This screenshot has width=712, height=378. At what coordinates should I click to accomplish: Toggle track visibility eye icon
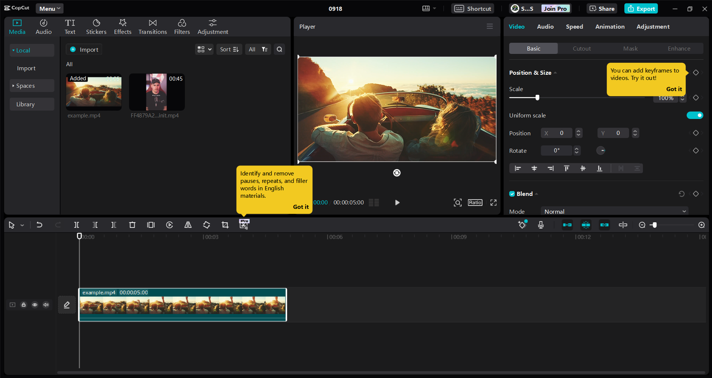[35, 305]
